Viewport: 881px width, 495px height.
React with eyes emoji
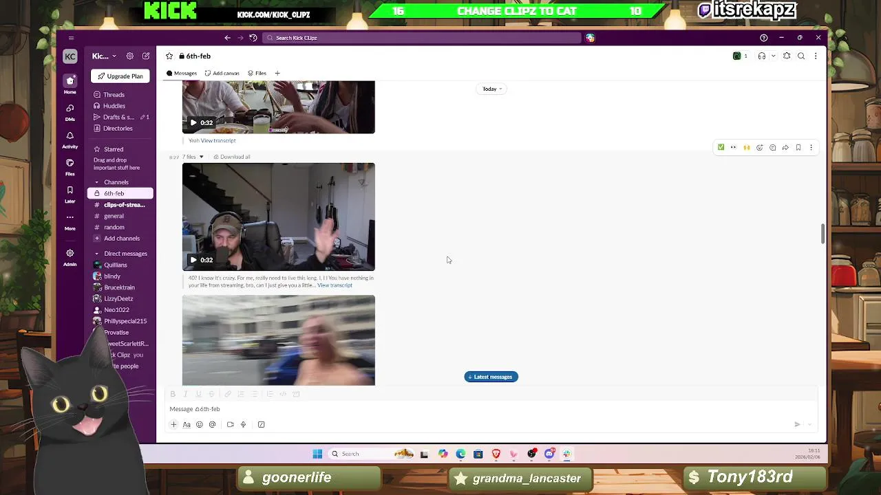tap(734, 147)
